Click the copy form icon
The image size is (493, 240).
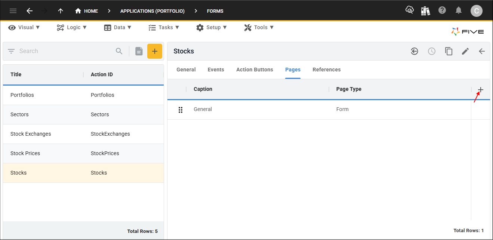[x=449, y=51]
